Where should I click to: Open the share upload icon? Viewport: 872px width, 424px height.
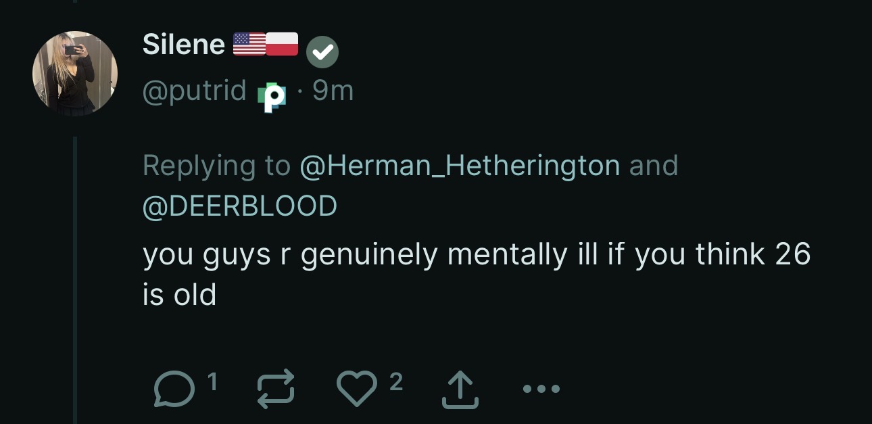(x=460, y=389)
